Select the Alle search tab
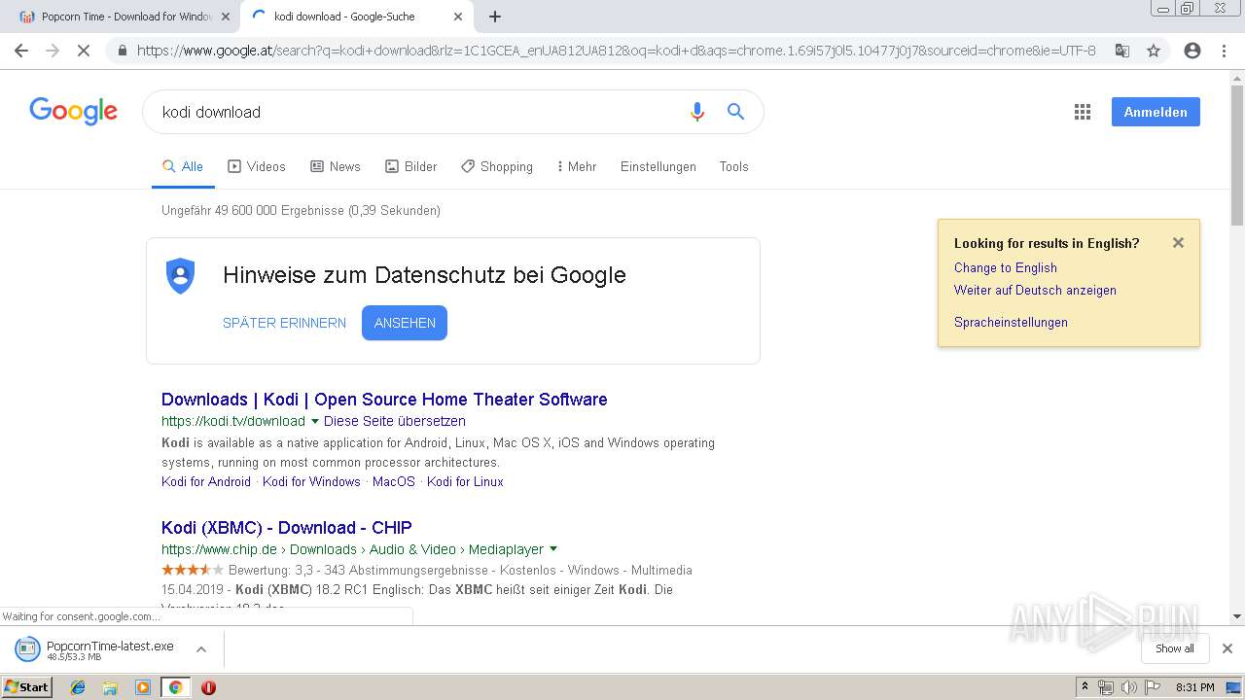This screenshot has width=1245, height=700. click(x=183, y=167)
